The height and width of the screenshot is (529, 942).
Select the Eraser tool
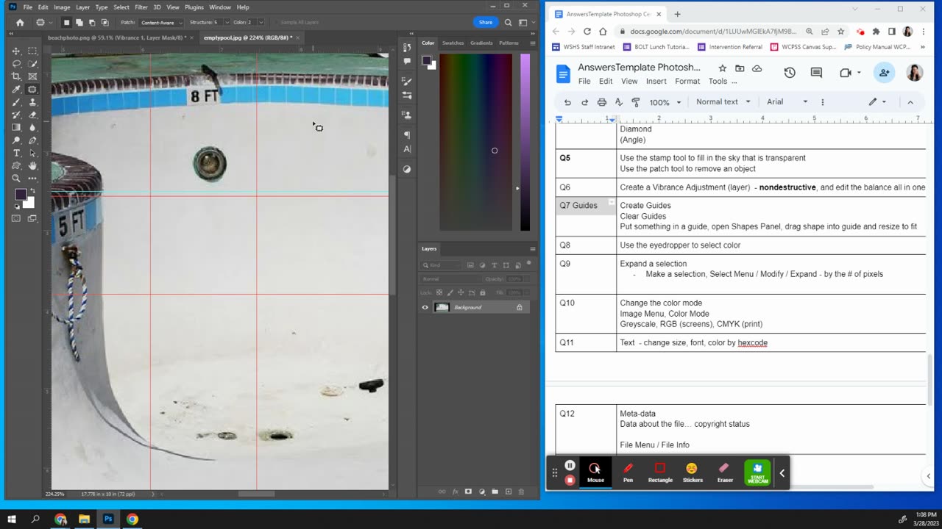click(x=32, y=115)
